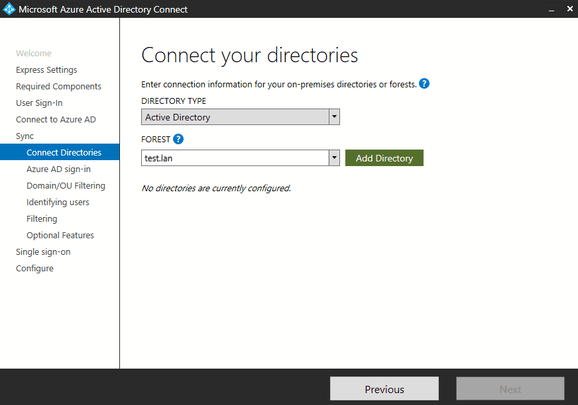Close the Azure AD Connect wizard

[x=570, y=9]
